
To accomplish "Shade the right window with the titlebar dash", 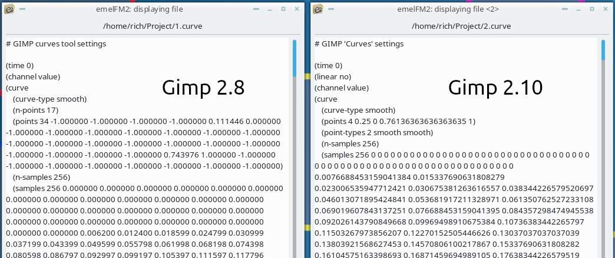I will tap(565, 9).
